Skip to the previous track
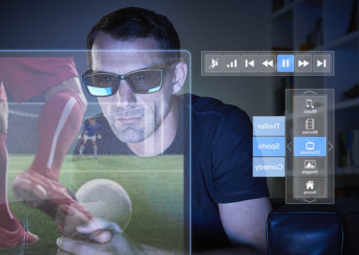359x255 pixels. click(250, 63)
